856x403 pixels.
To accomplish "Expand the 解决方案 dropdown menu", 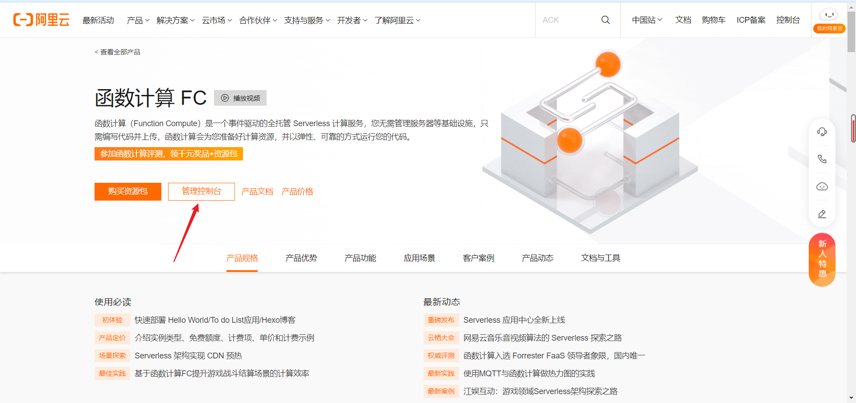I will (176, 20).
